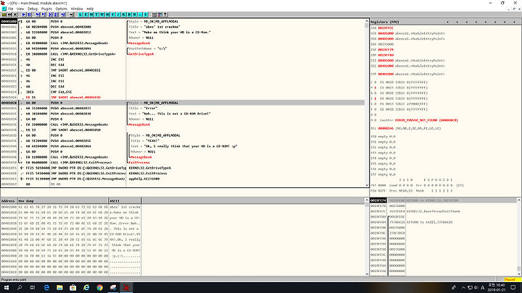Show Breakpoints via the B icon
This screenshot has width=522, height=293.
pyautogui.click(x=129, y=14)
